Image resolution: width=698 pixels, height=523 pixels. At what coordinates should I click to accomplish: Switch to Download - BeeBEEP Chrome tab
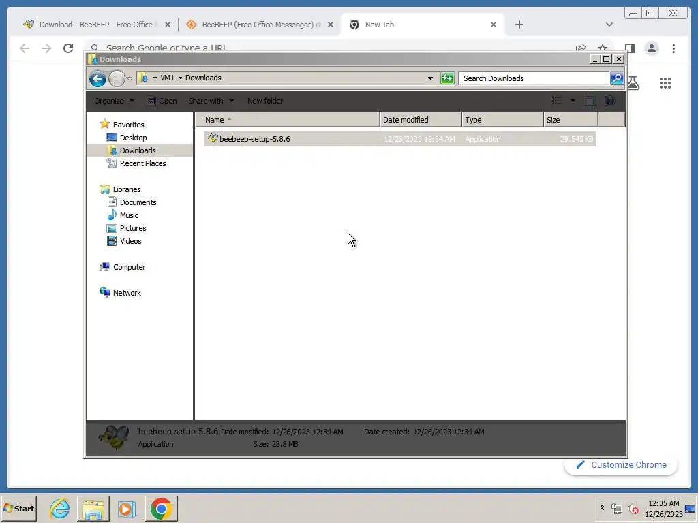pos(95,25)
